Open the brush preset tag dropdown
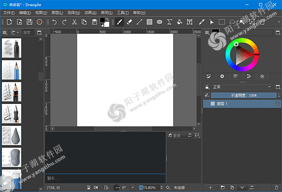The image size is (282, 192). pyautogui.click(x=15, y=33)
